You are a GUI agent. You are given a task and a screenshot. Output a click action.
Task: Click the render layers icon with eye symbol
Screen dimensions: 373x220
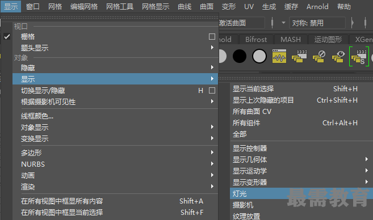point(338,56)
